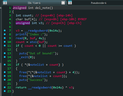This screenshot has height=96, width=123.
Task: Click the small pin icon at left edge
Action: point(1,8)
